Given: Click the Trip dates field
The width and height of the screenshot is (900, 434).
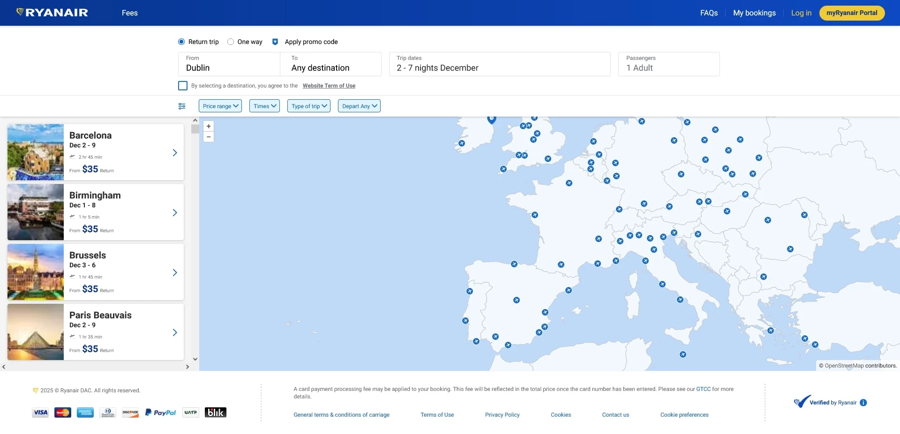Looking at the screenshot, I should 499,64.
